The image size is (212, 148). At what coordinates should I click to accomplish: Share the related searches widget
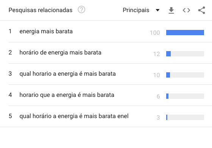(x=201, y=10)
